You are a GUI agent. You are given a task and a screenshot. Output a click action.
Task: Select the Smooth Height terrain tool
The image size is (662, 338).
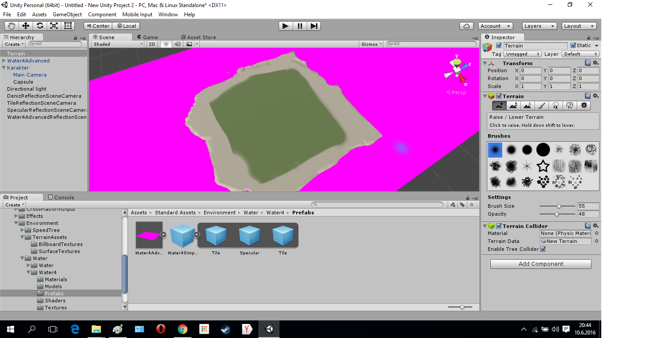tap(527, 106)
